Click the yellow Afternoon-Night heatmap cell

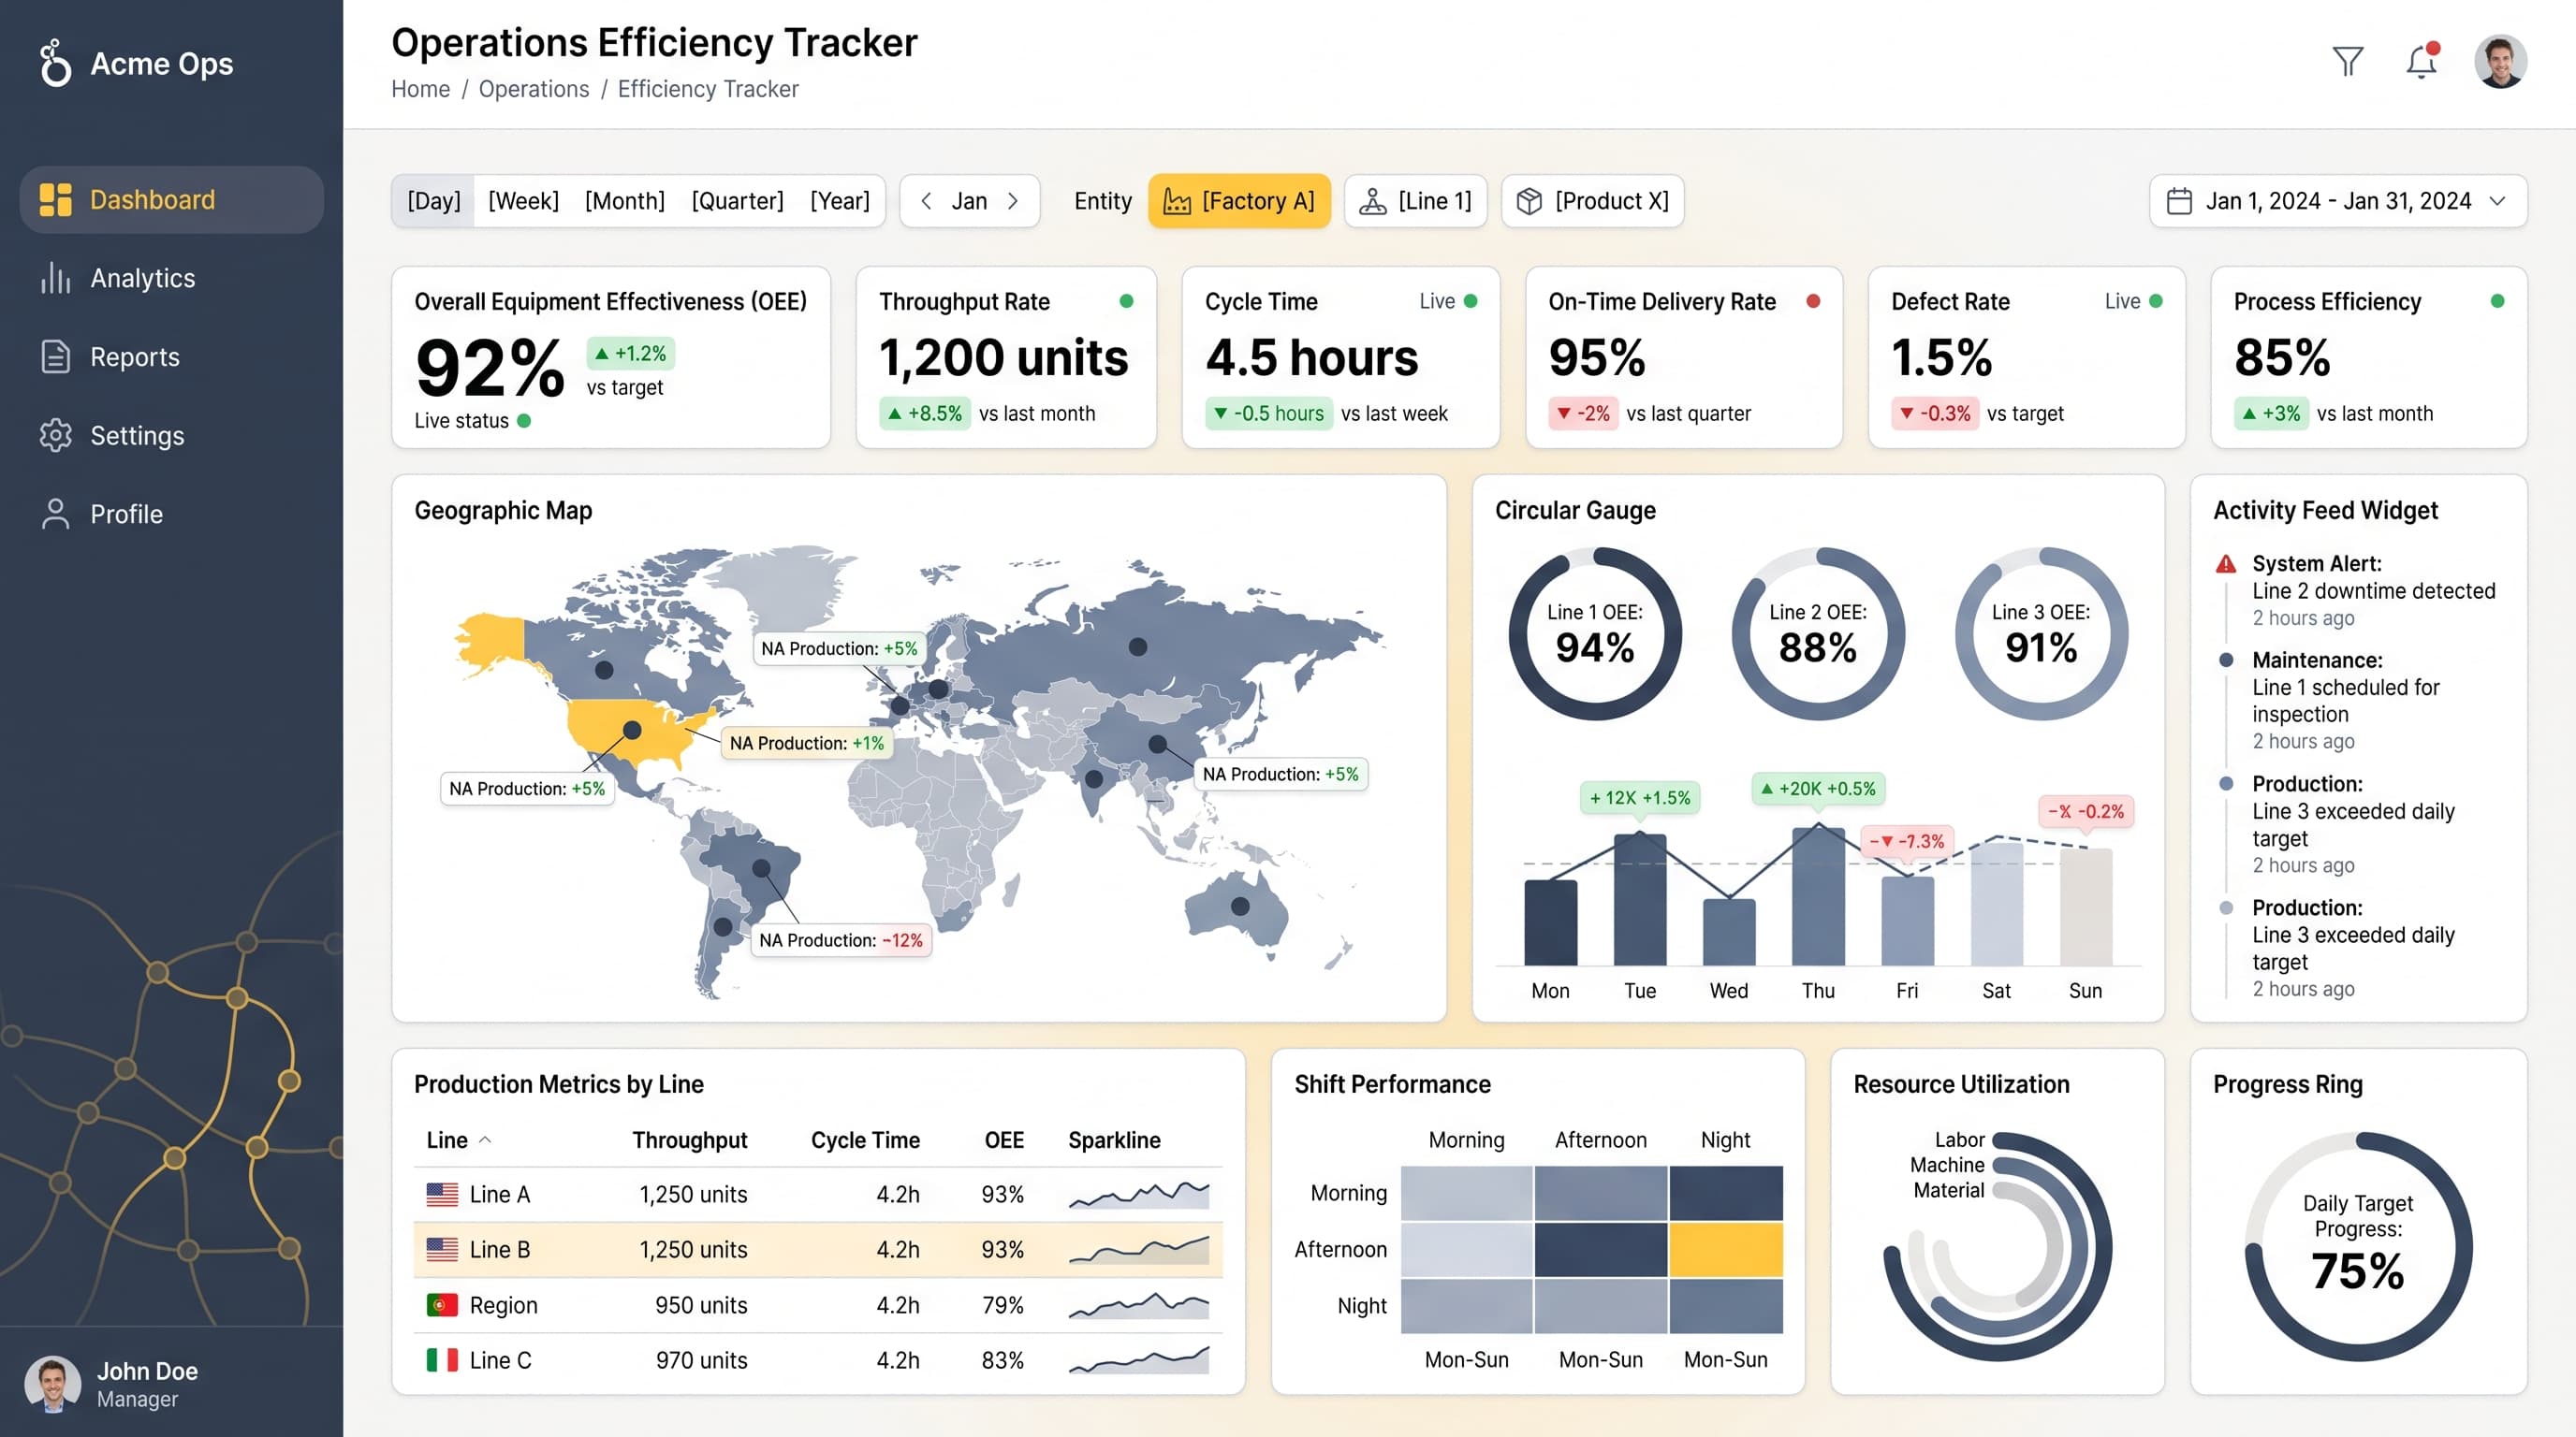pyautogui.click(x=1725, y=1249)
